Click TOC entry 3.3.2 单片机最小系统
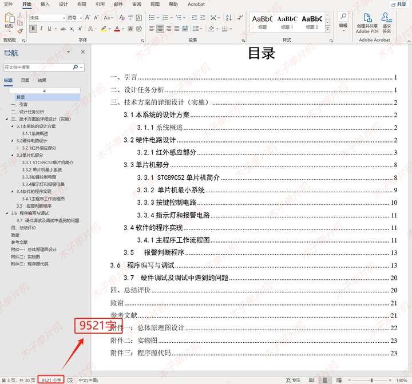 [171, 190]
